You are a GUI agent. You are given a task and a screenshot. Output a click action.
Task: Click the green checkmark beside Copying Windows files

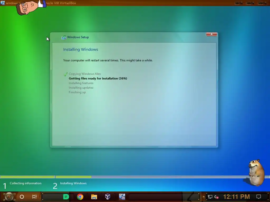pyautogui.click(x=65, y=74)
